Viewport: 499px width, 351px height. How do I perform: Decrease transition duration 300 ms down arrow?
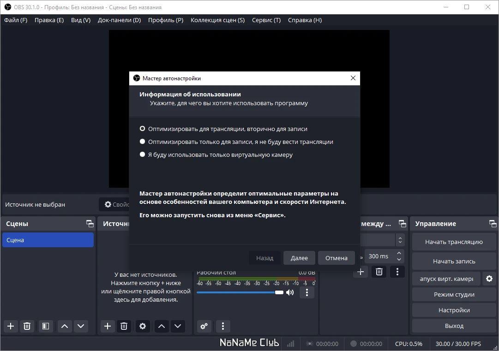399,259
